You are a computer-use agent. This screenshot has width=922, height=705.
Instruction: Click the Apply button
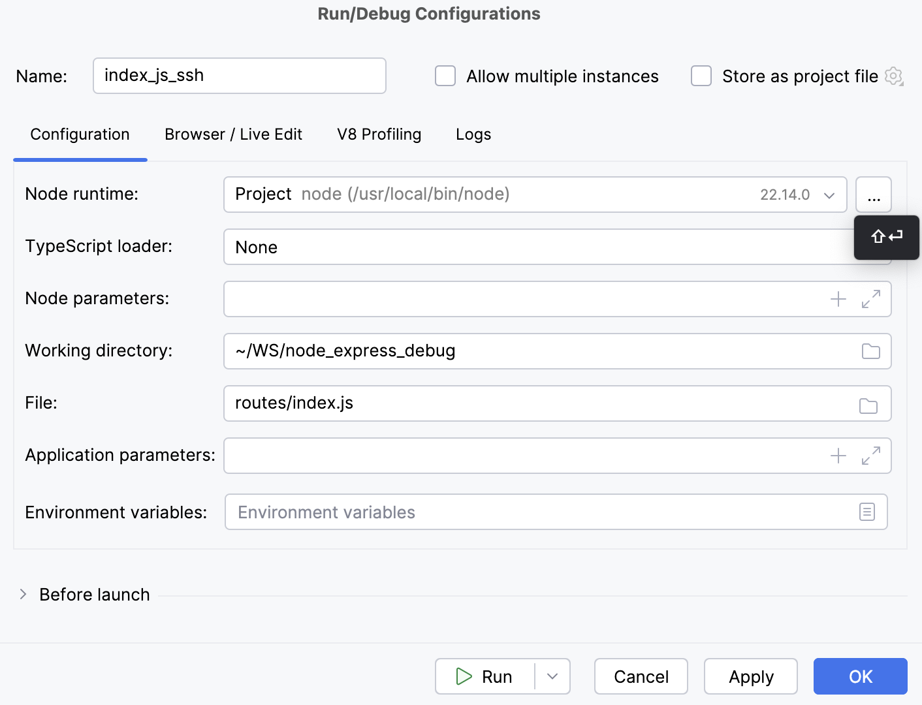point(750,676)
